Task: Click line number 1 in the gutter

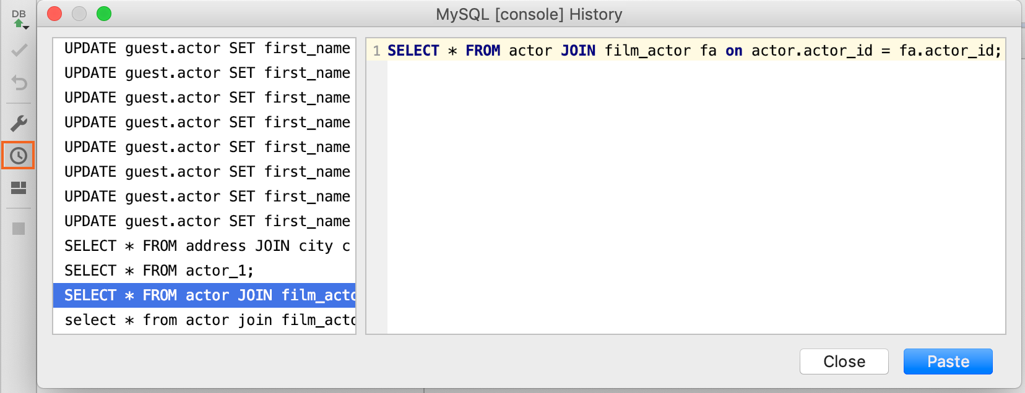Action: (376, 51)
